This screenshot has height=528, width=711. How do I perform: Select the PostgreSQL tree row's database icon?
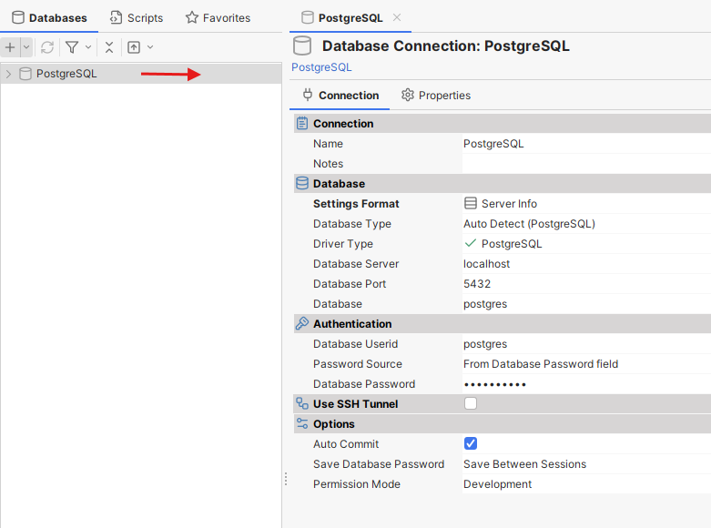pyautogui.click(x=25, y=74)
